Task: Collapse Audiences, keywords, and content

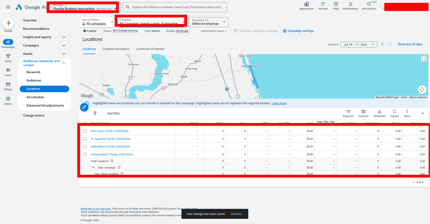Action: (x=64, y=63)
